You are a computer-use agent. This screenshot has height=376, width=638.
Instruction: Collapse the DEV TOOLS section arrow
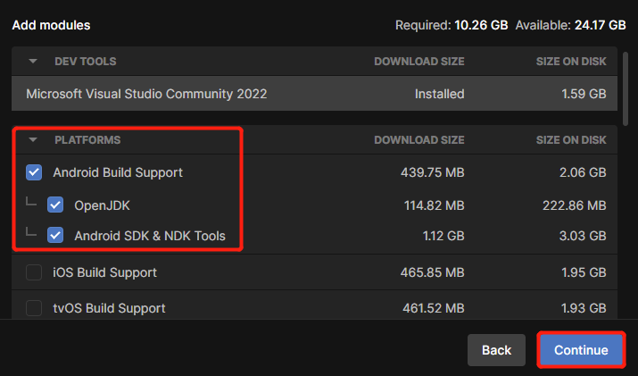(33, 61)
